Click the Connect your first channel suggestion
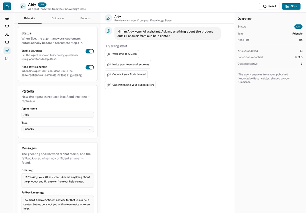 pos(126,74)
